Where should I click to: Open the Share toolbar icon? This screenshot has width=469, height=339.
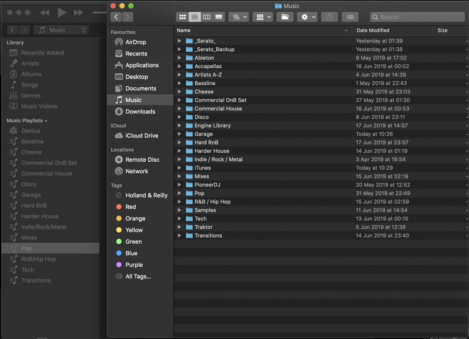[329, 16]
